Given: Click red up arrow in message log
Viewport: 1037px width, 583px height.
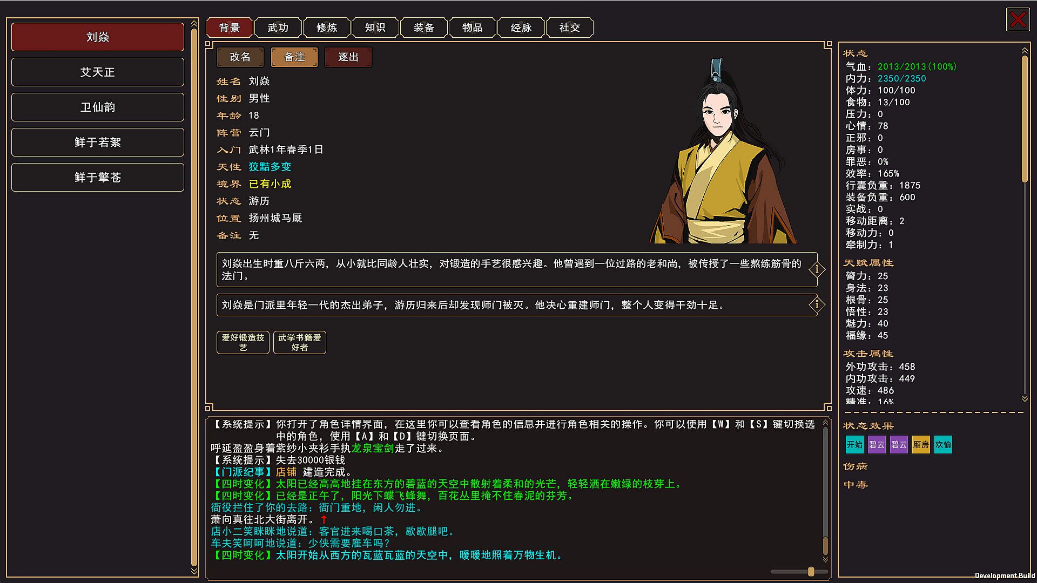Looking at the screenshot, I should pyautogui.click(x=324, y=519).
